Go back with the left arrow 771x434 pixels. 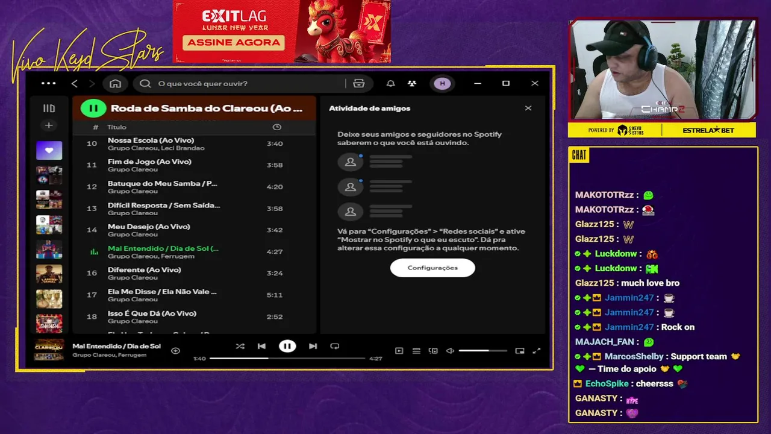point(75,83)
